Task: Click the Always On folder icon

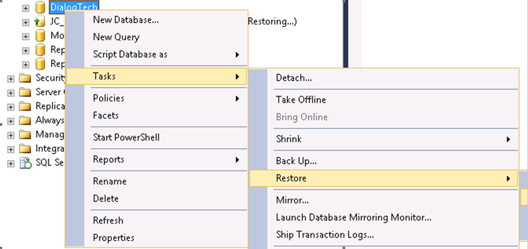Action: click(x=25, y=120)
